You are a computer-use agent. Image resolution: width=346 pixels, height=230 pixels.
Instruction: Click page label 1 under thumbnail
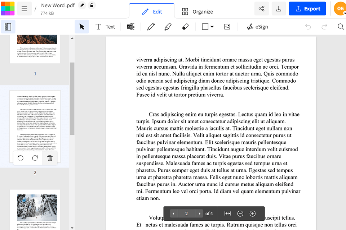pos(35,74)
